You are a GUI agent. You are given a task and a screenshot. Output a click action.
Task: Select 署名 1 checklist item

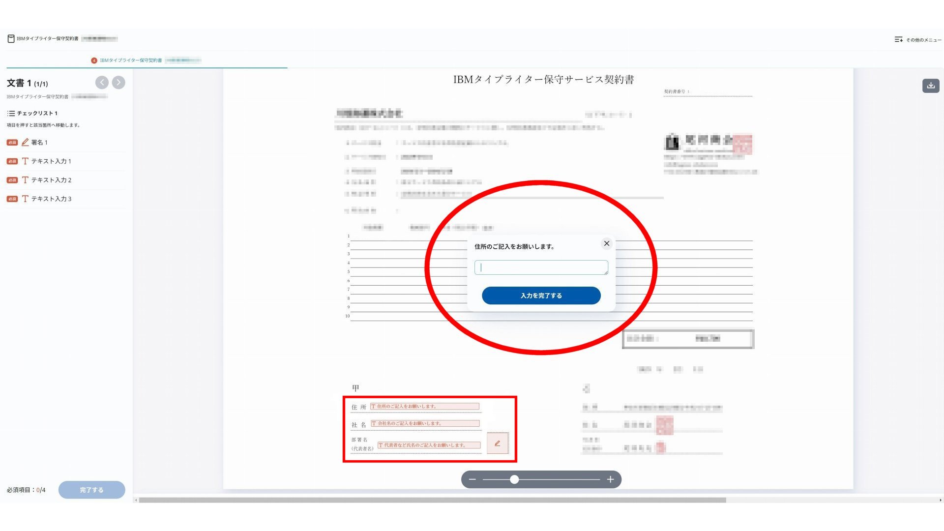coord(39,143)
